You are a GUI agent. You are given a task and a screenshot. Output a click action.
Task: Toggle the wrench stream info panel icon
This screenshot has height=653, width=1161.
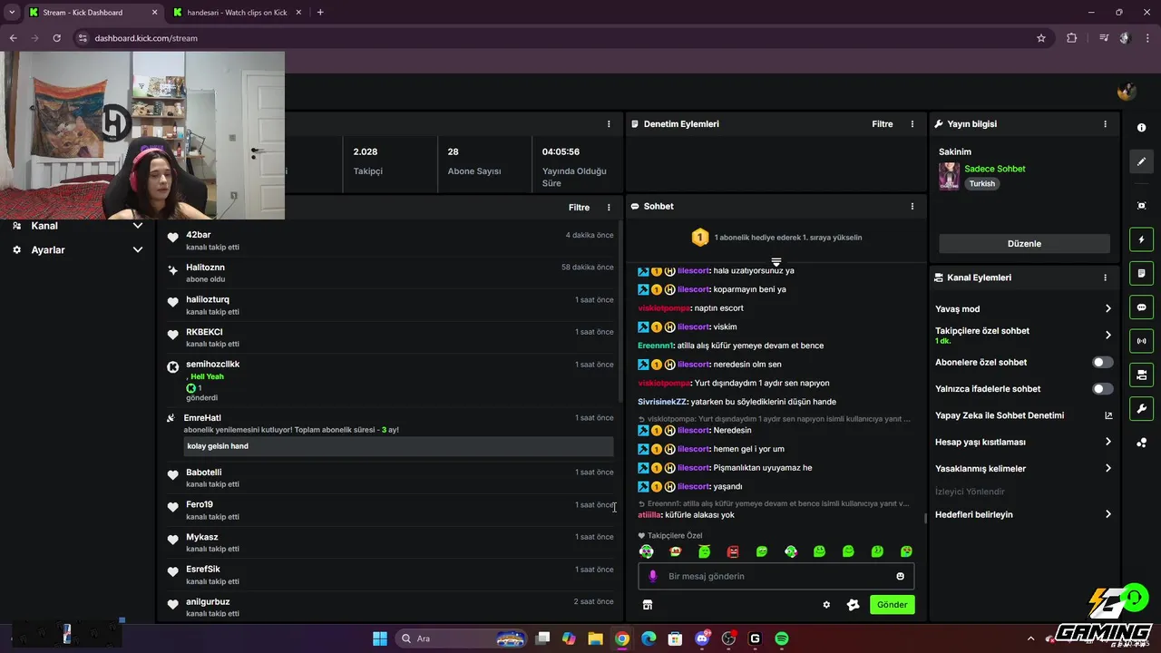point(1141,408)
